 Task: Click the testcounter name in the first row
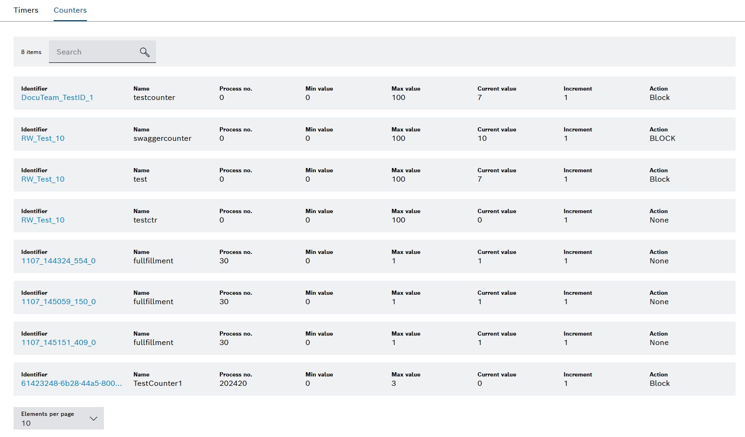pos(154,98)
